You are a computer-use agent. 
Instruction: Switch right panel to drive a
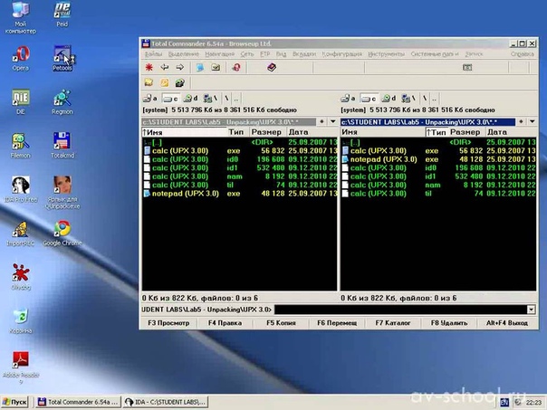click(x=349, y=99)
